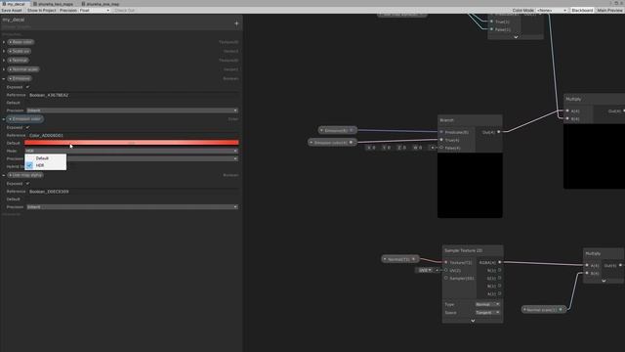Click the Sample Texture 2D Texture(T2) port
Screen dimensions: 625x352
pyautogui.click(x=446, y=262)
